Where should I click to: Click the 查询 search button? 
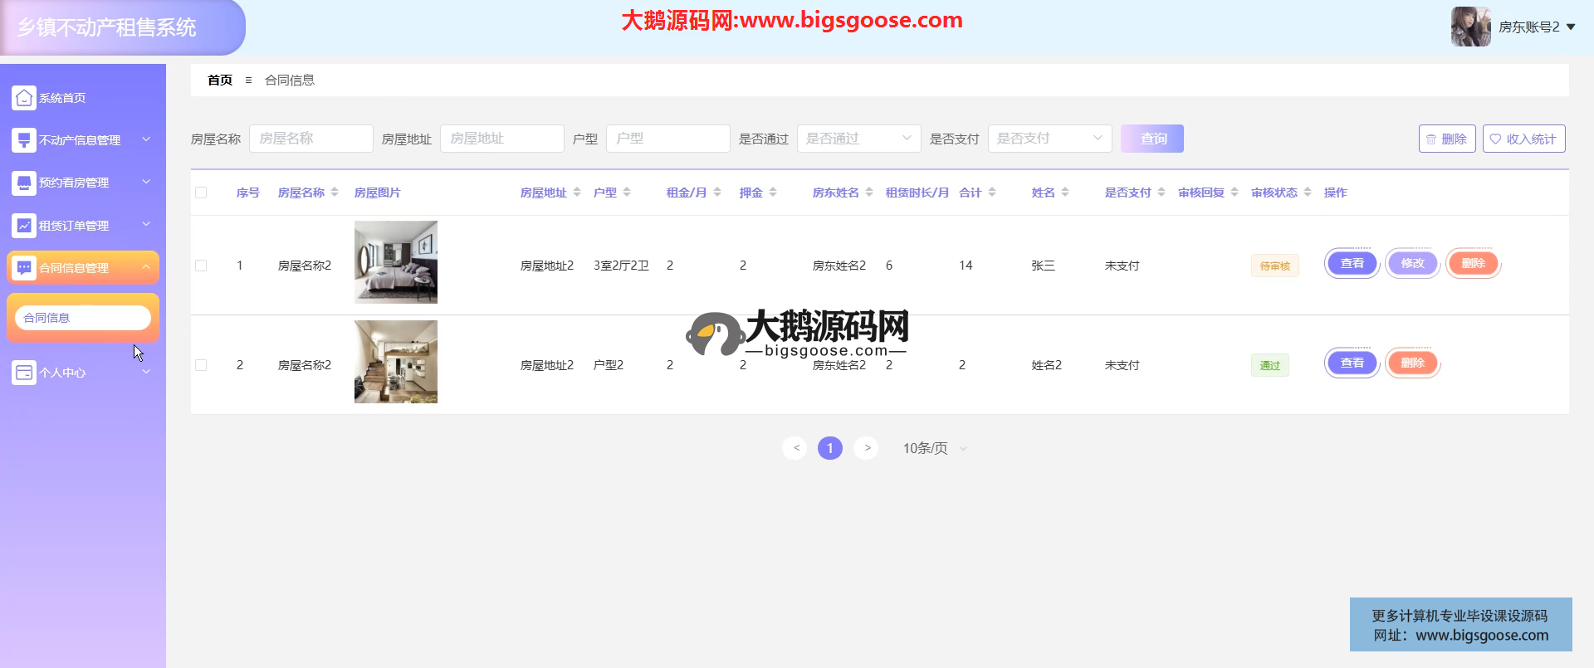click(x=1151, y=139)
